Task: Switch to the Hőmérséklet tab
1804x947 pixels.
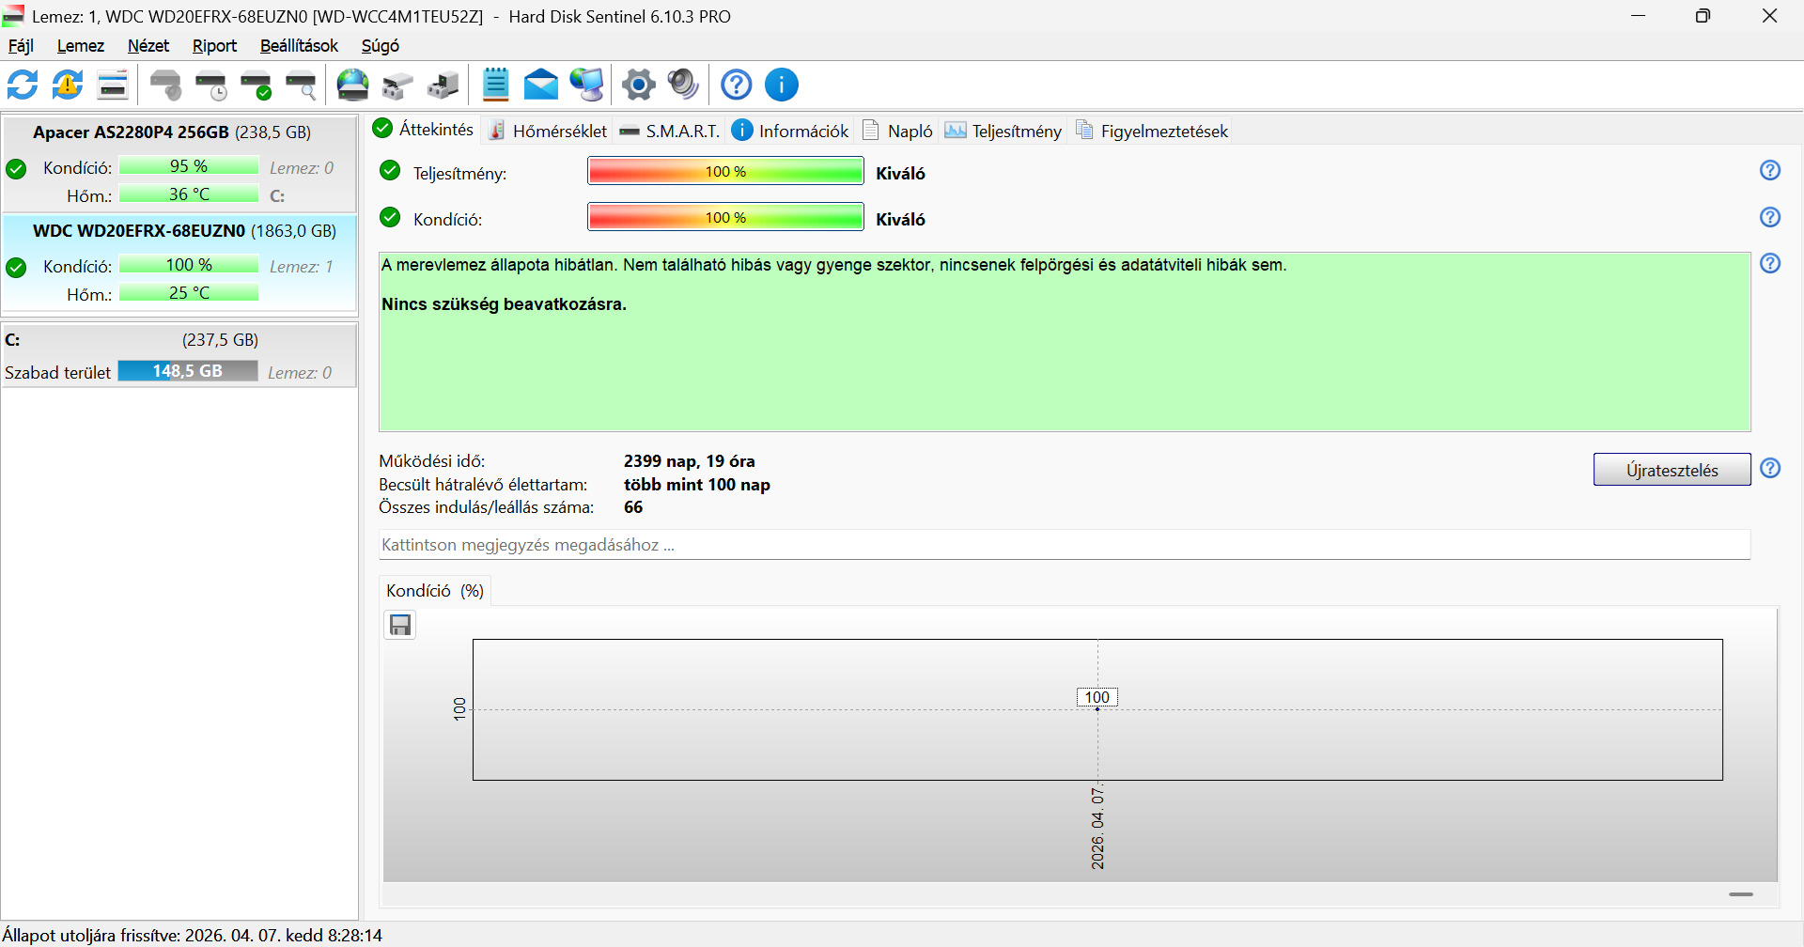Action: (x=548, y=131)
